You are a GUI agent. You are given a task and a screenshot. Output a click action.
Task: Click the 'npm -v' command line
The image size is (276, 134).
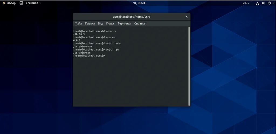point(94,37)
